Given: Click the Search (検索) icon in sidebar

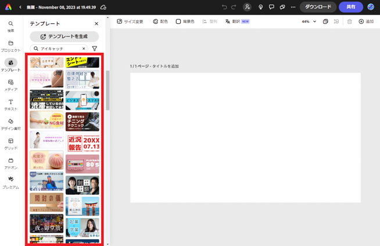Looking at the screenshot, I should pos(10,26).
